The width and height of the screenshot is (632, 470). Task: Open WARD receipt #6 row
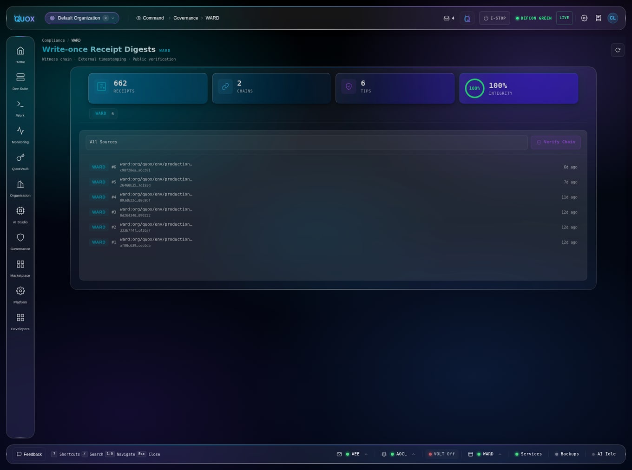tap(333, 167)
